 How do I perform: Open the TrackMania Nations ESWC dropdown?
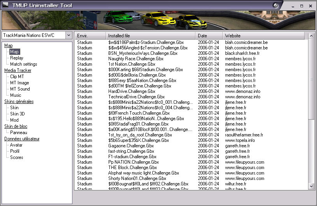(69, 35)
